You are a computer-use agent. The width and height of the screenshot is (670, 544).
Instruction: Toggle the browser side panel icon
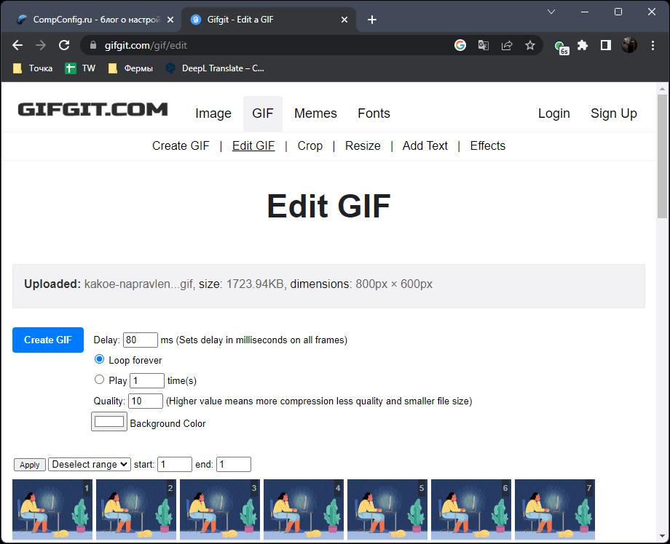coord(605,45)
